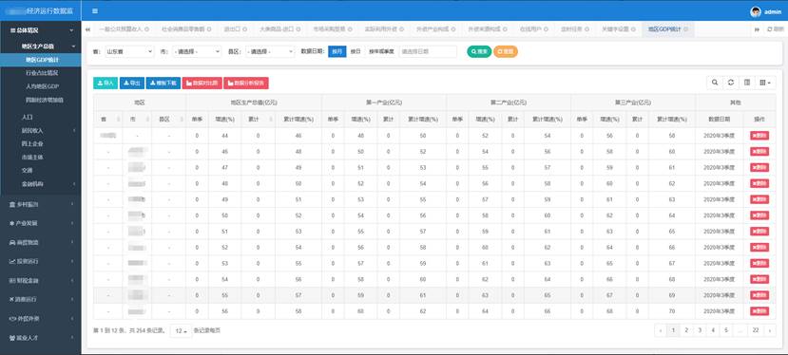
Task: Delete the row with GDP growth 52
Action: [x=759, y=248]
